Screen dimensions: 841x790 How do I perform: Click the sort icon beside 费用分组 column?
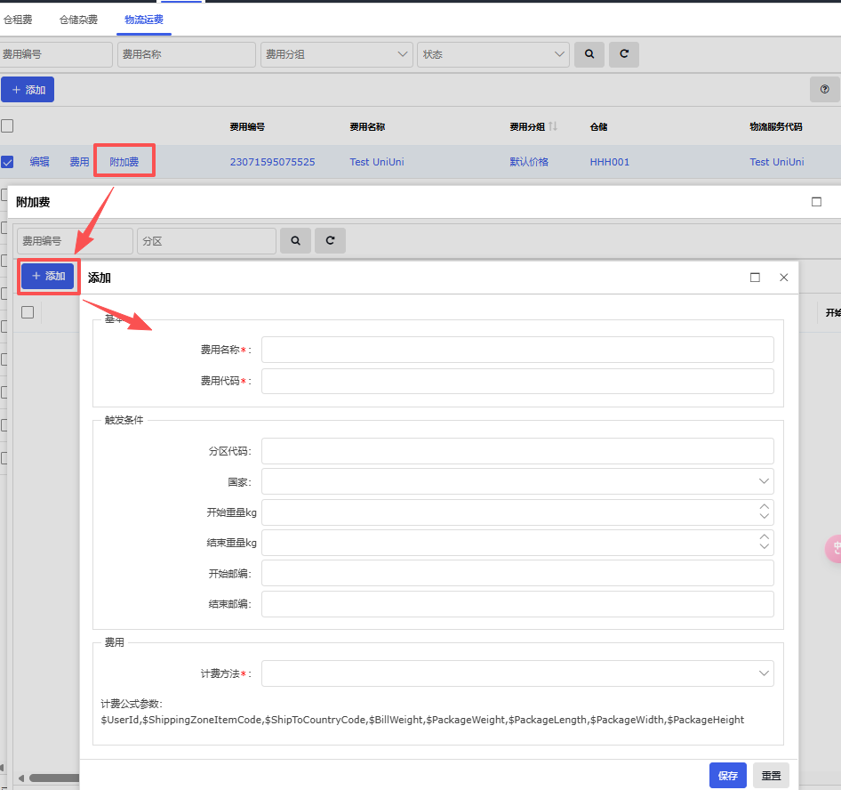click(x=553, y=127)
